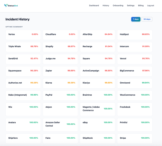Click the Braintree service name
The width and height of the screenshot is (162, 146).
coord(87,95)
